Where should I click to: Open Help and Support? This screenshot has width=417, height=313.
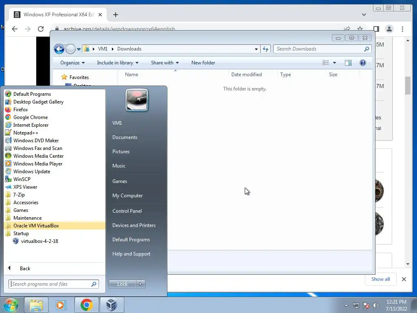(x=131, y=254)
